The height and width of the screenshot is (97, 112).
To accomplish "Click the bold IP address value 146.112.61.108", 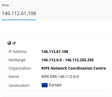I will [55, 52].
